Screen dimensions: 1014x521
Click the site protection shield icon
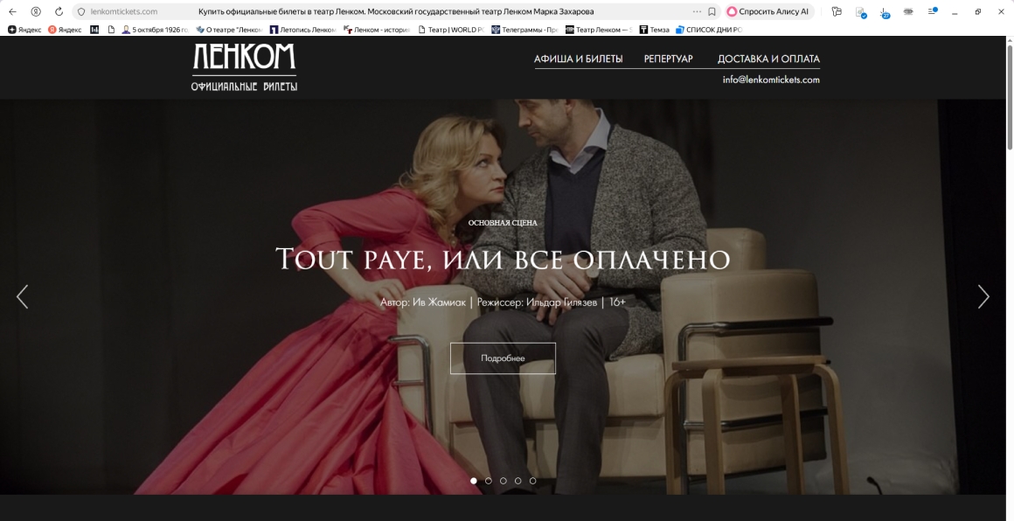(x=81, y=11)
